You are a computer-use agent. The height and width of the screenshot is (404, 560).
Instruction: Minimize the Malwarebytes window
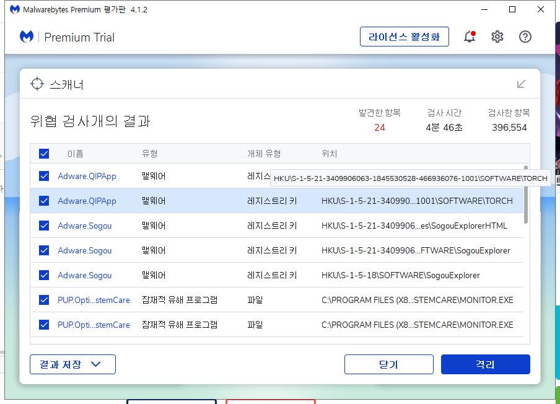click(484, 9)
